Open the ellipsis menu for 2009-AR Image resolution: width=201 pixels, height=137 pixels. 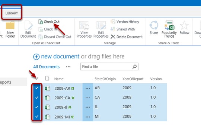(88, 88)
